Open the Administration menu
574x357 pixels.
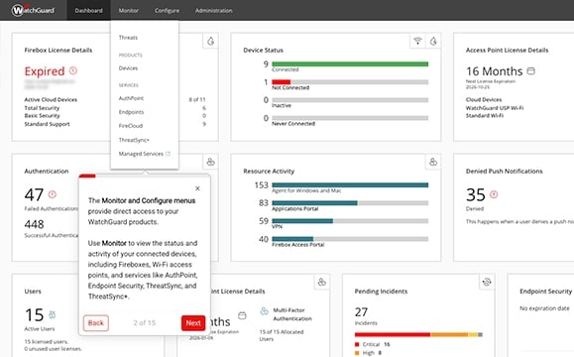214,10
